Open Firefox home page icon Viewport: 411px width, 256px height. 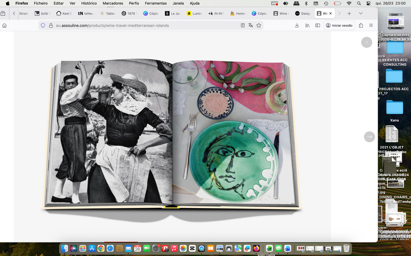click(5, 26)
